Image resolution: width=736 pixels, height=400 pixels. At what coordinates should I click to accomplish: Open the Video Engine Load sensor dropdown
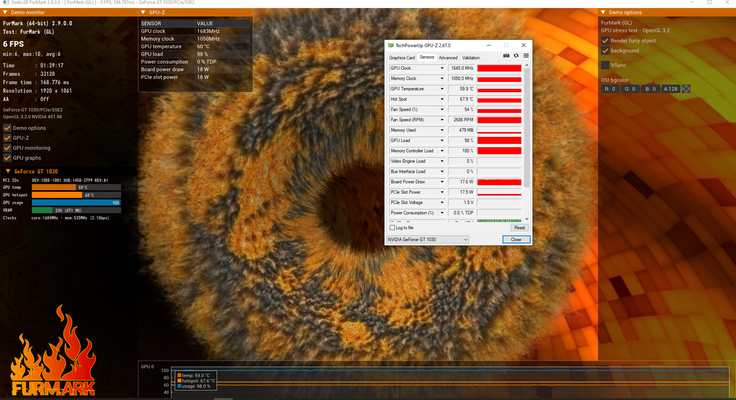coord(442,161)
